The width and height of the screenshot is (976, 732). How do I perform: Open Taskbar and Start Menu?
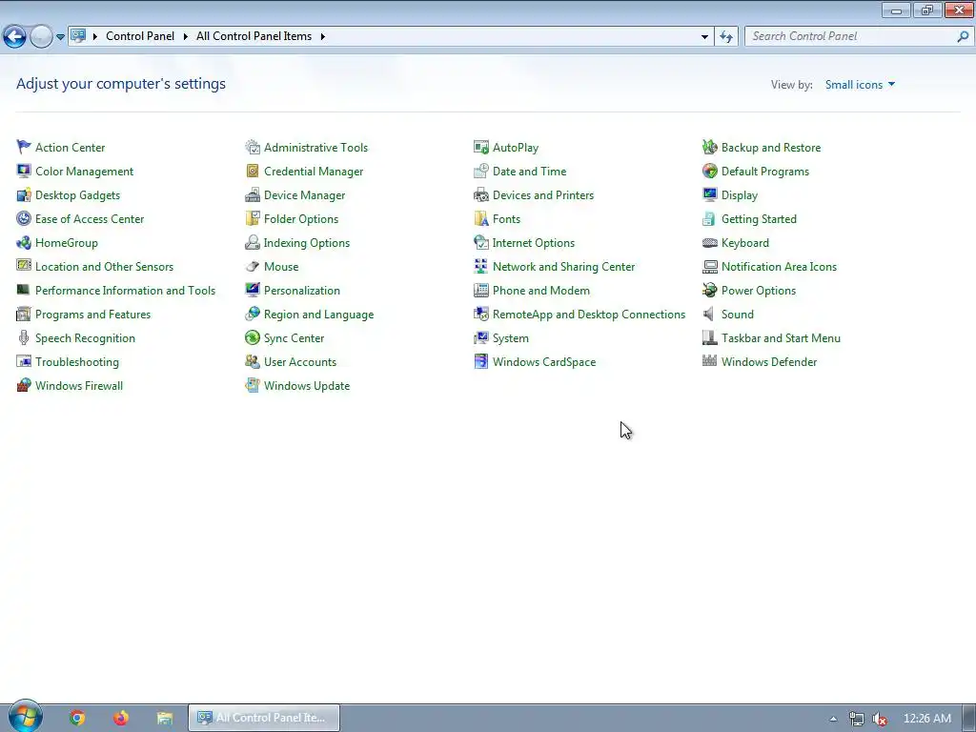click(781, 338)
